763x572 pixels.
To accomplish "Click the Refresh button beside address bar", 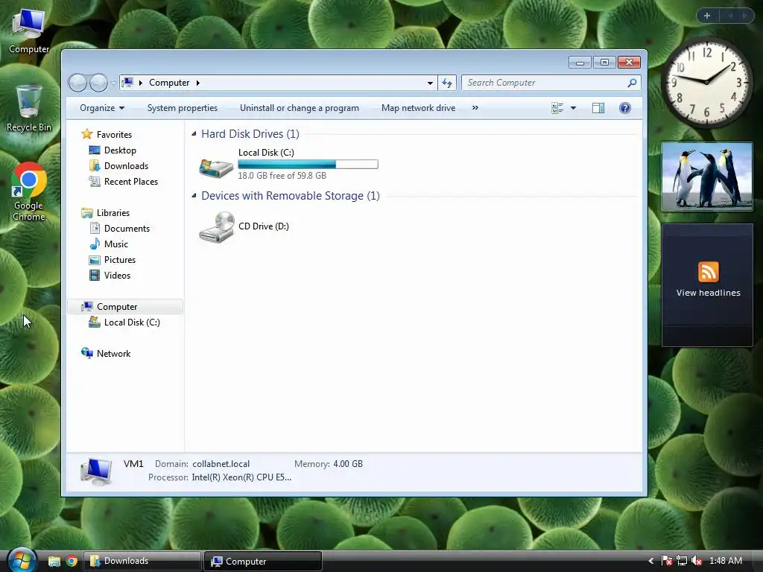I will point(447,83).
